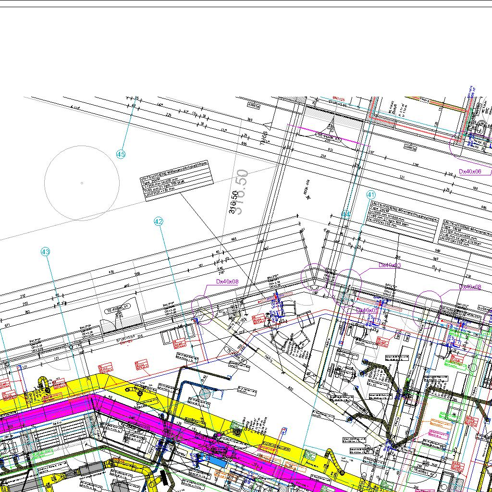Select the hatched grey circular pipe section
Image resolution: width=492 pixels, height=492 pixels.
coord(205,394)
